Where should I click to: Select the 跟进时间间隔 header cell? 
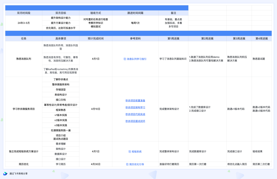(135, 13)
